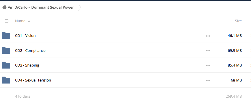
Task: Click the Vin DiCarlo breadcrumb title
Action: (41, 7)
